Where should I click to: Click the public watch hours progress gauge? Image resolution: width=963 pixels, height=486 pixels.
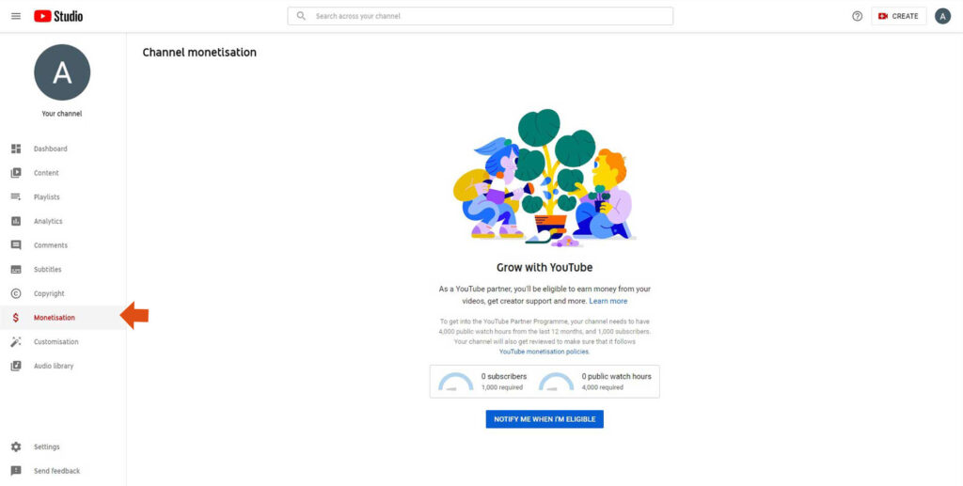click(557, 382)
